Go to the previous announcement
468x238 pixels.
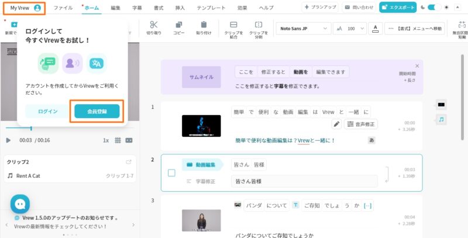[x=7, y=225]
